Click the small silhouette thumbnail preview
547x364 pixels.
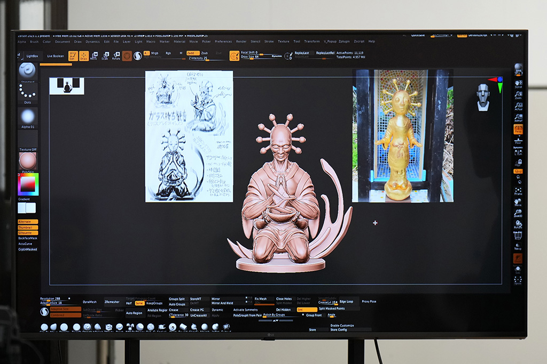click(67, 86)
